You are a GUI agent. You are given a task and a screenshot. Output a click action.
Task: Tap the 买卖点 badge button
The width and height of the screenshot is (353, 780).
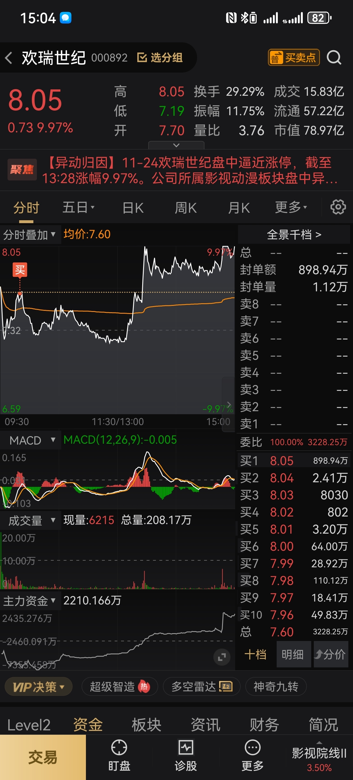tap(293, 57)
